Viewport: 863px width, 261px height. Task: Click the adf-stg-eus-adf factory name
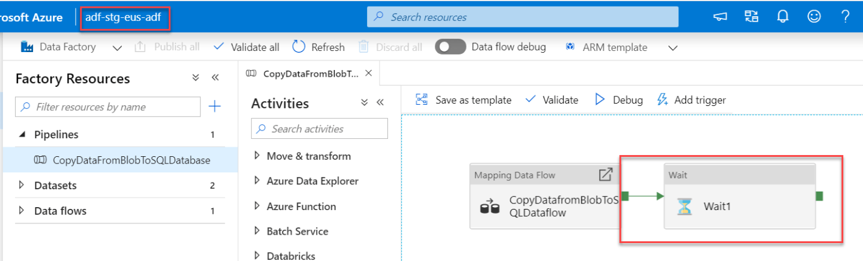(x=123, y=17)
